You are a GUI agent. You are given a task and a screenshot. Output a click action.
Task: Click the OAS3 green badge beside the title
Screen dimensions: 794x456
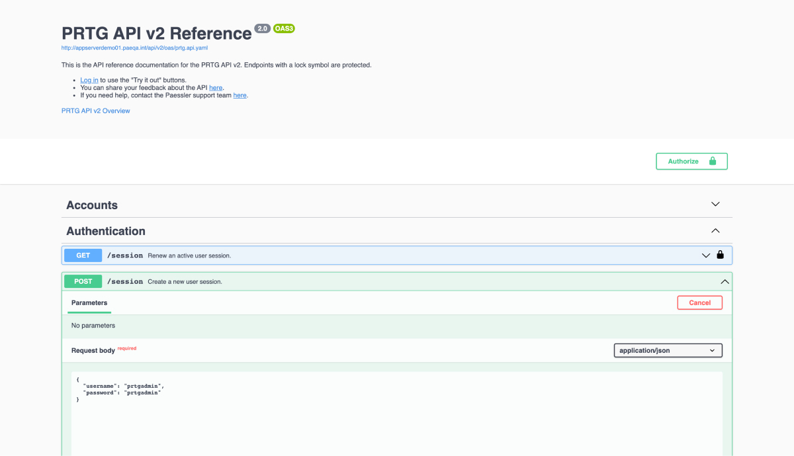coord(284,28)
